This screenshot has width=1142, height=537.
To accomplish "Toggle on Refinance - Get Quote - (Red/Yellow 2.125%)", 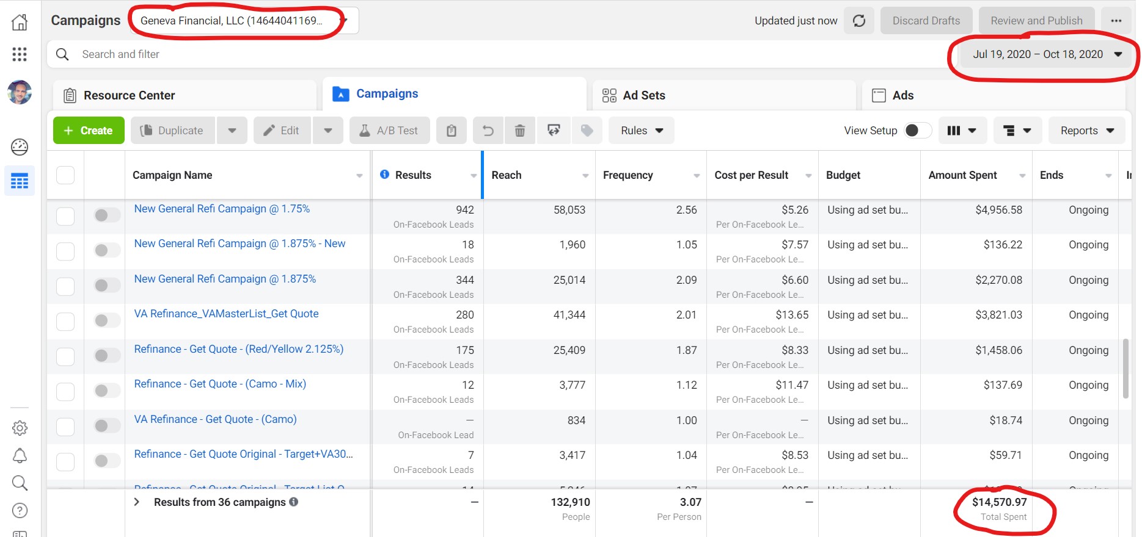I will 107,355.
